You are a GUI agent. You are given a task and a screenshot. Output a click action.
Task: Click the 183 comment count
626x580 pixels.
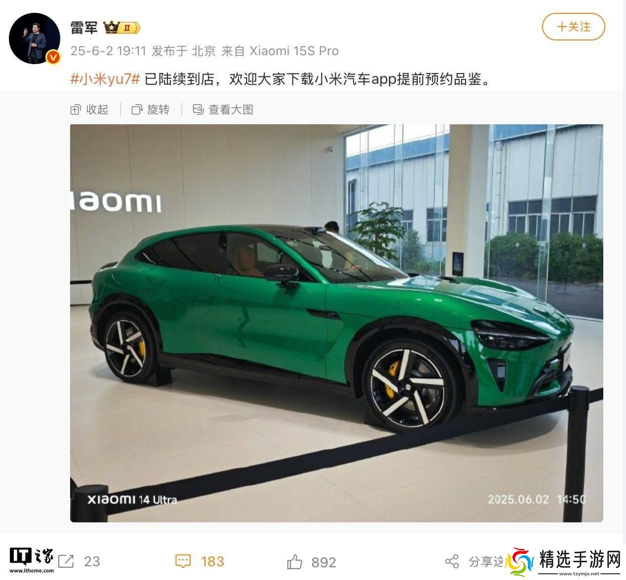[x=213, y=561]
